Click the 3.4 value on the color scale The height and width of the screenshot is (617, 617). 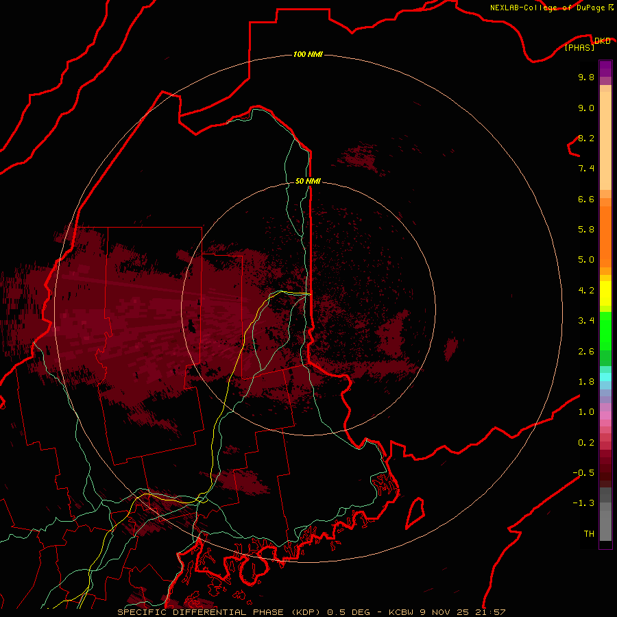(x=586, y=321)
